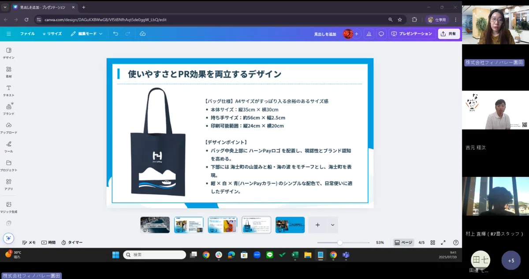Toggle the メモ notes panel
This screenshot has width=529, height=279.
pyautogui.click(x=29, y=242)
